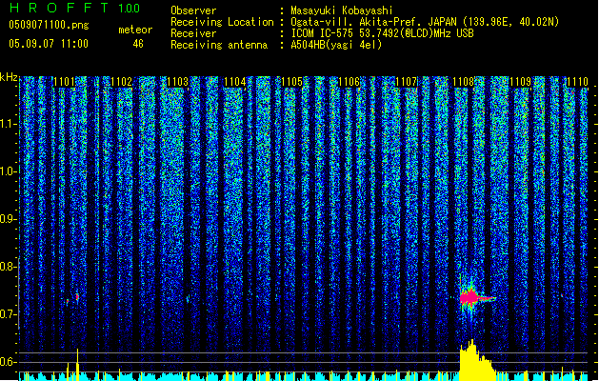
Task: Click the 1110 time marker
Action: tap(577, 82)
